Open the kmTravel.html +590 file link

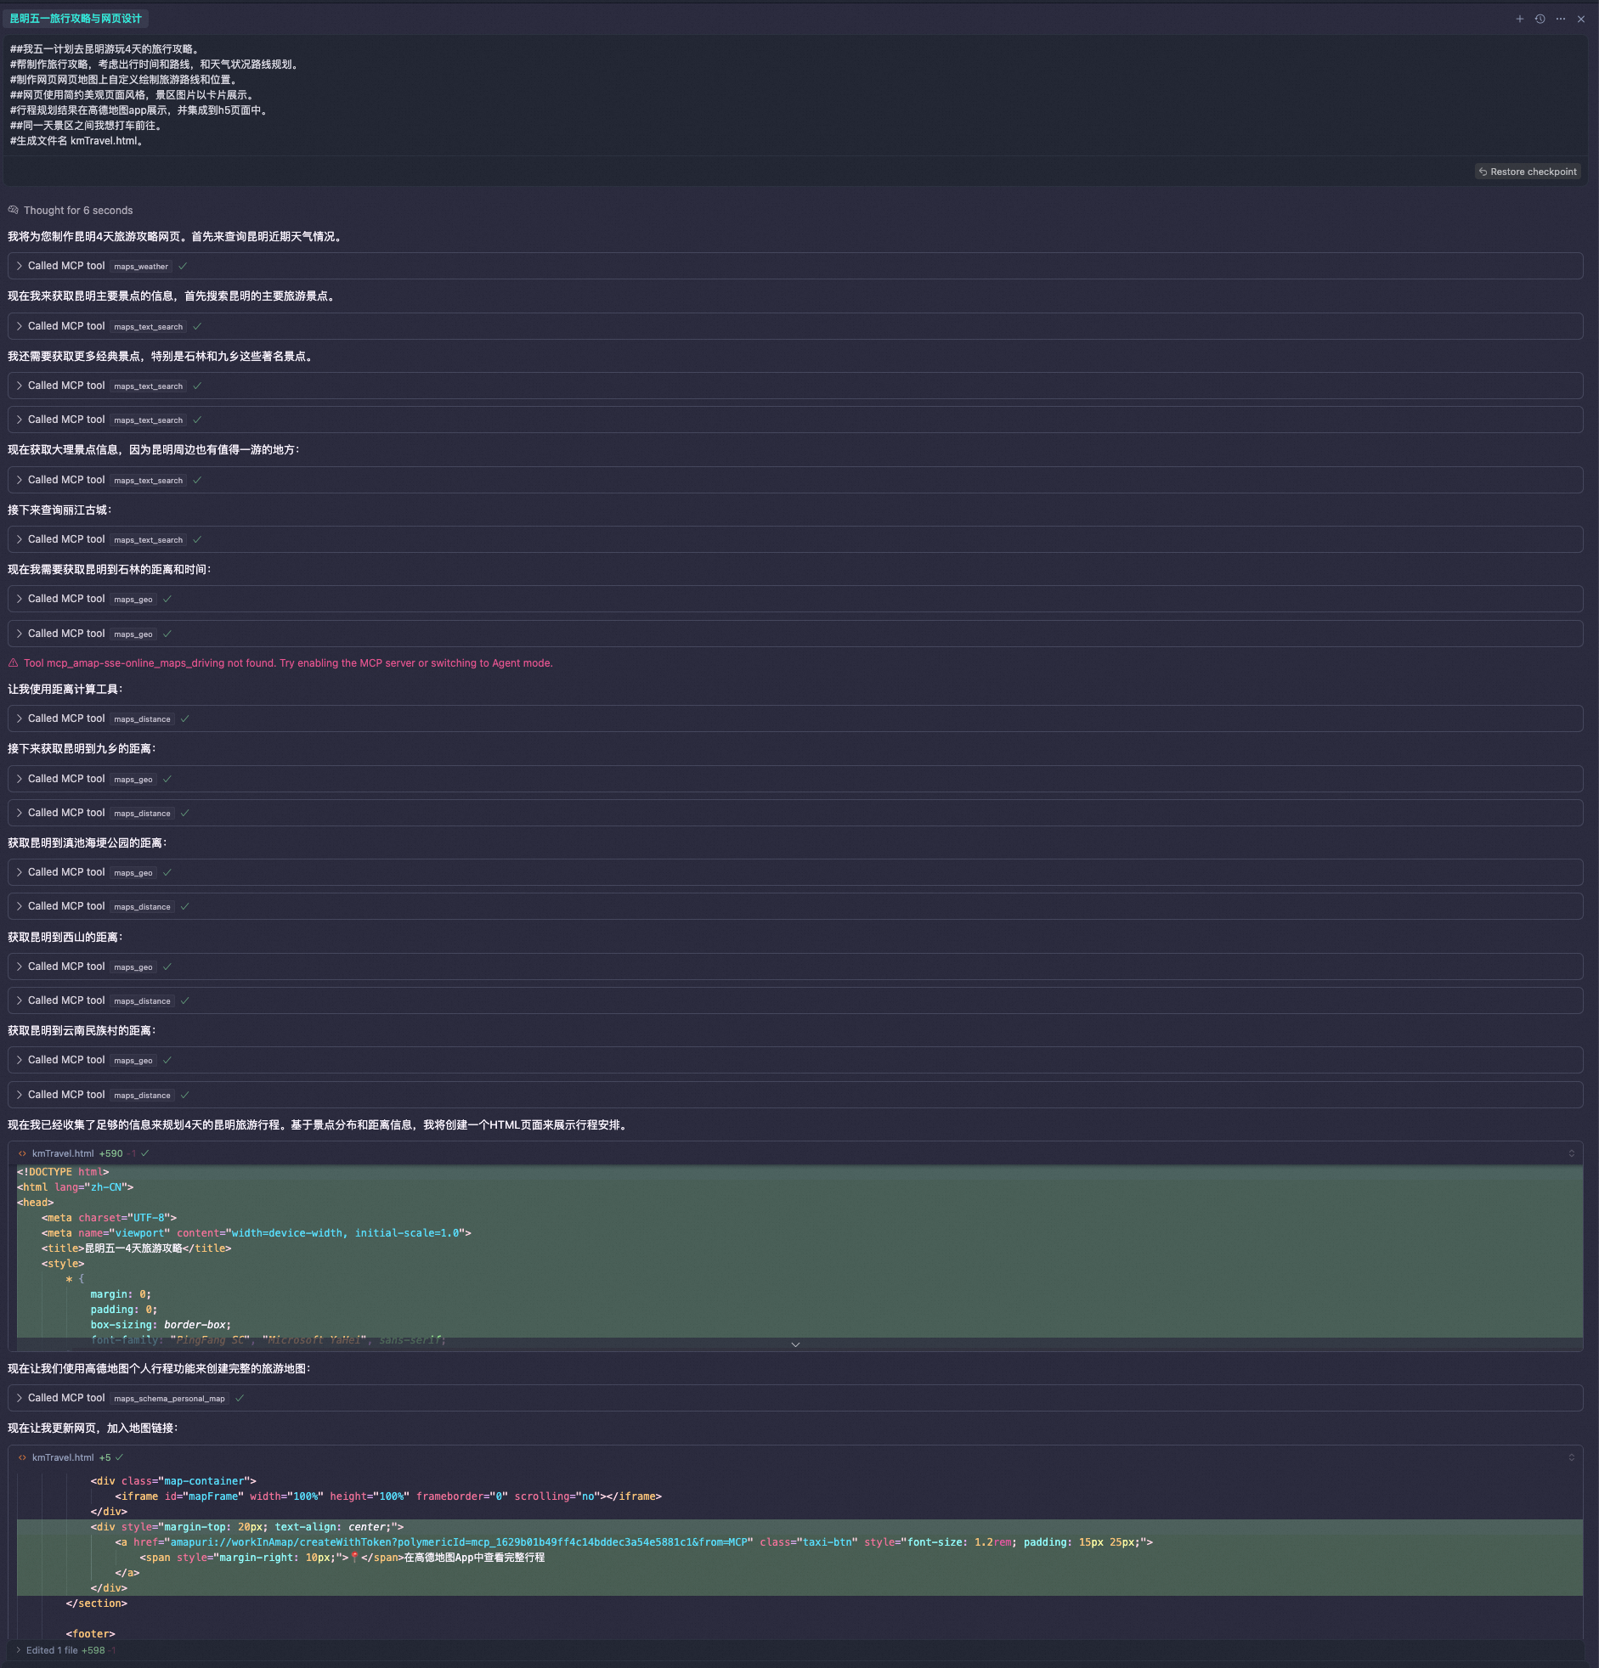click(63, 1153)
